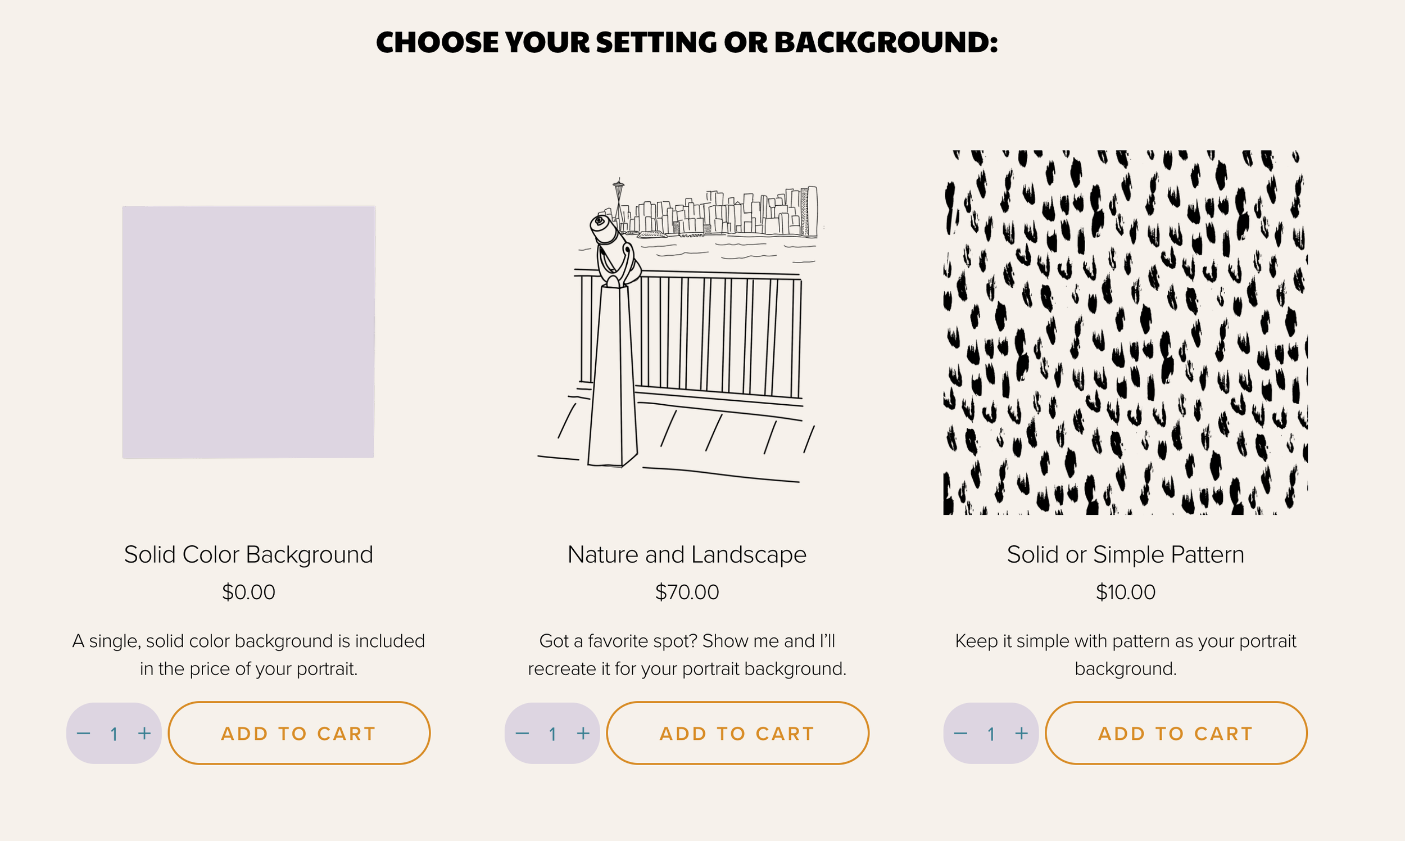
Task: Open the Solid Color Background product title
Action: [249, 554]
